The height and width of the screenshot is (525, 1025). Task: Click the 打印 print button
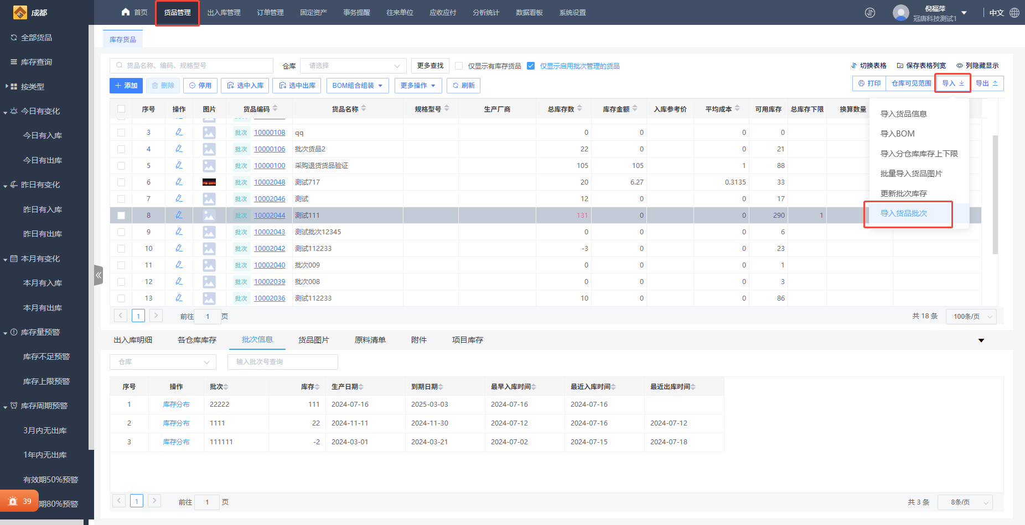click(869, 83)
